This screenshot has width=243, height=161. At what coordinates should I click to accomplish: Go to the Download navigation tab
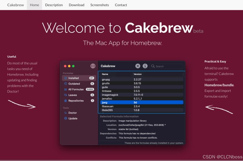[77, 5]
